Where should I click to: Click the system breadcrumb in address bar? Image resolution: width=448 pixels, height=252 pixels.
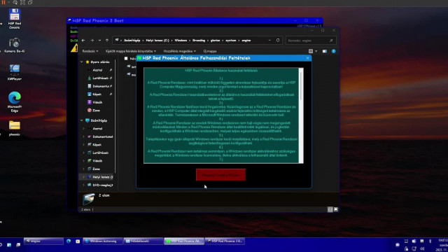pyautogui.click(x=230, y=41)
